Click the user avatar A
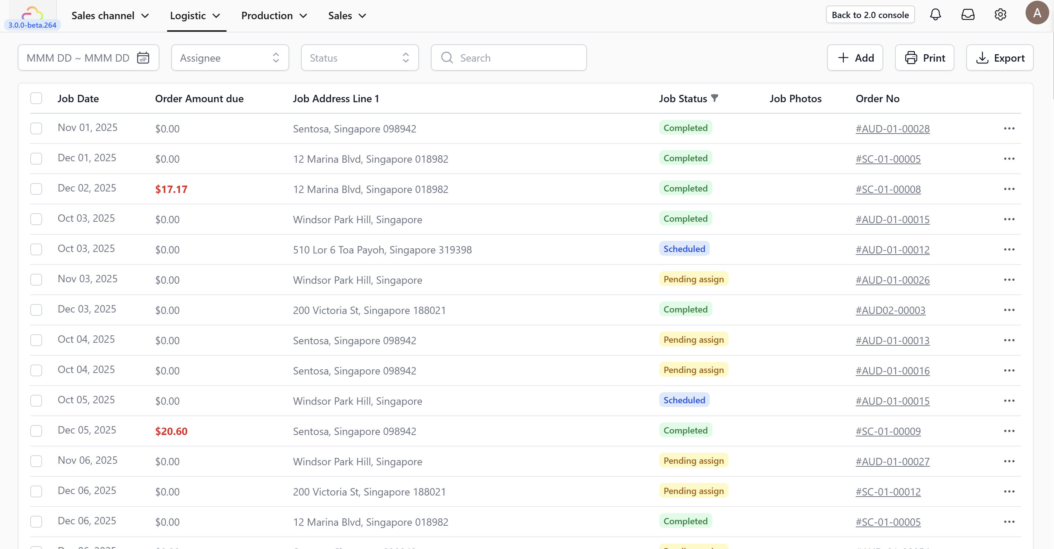Image resolution: width=1054 pixels, height=549 pixels. (x=1037, y=13)
